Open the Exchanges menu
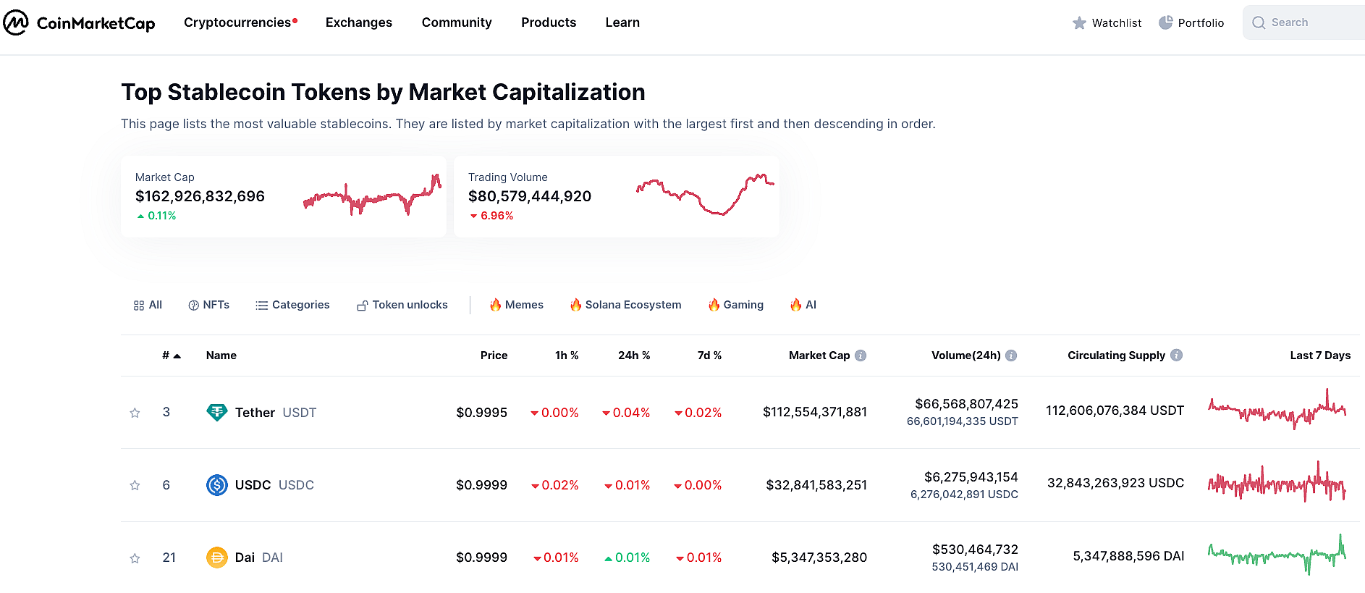 pyautogui.click(x=358, y=22)
